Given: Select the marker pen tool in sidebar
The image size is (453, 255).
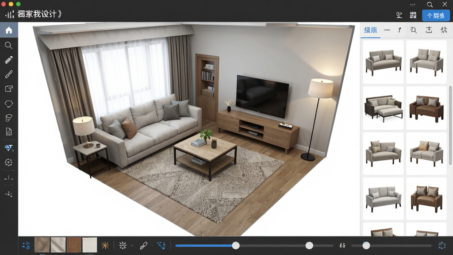Looking at the screenshot, I should point(9,60).
